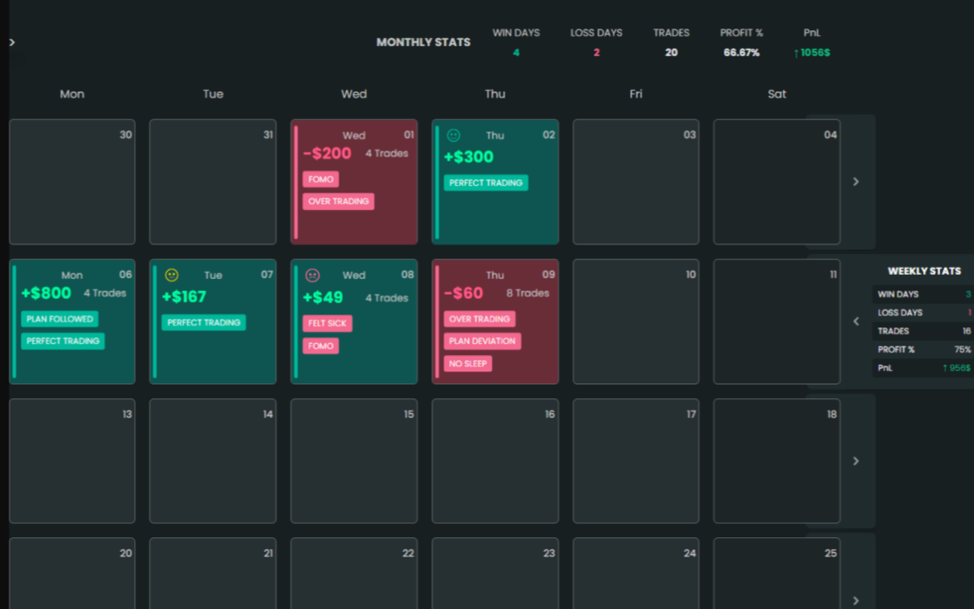This screenshot has width=974, height=609.
Task: Click the happy mood emoji on Thu 02
Action: [454, 136]
